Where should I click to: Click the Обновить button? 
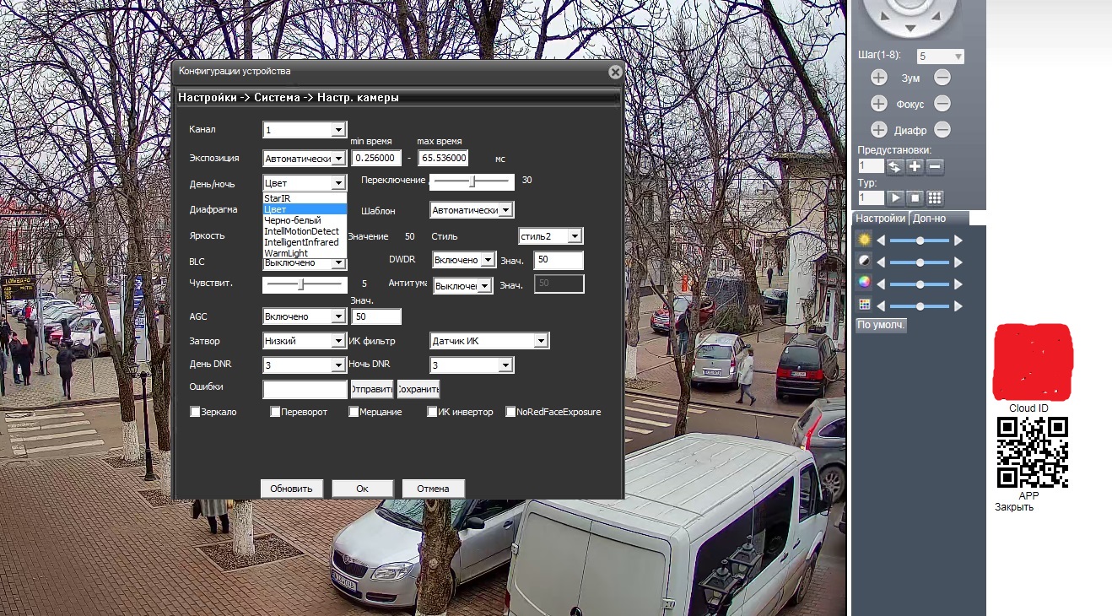(291, 489)
